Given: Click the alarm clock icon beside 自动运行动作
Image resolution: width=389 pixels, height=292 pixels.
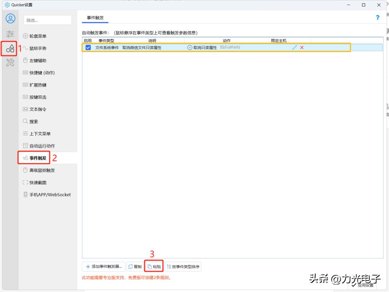Looking at the screenshot, I should (25, 146).
